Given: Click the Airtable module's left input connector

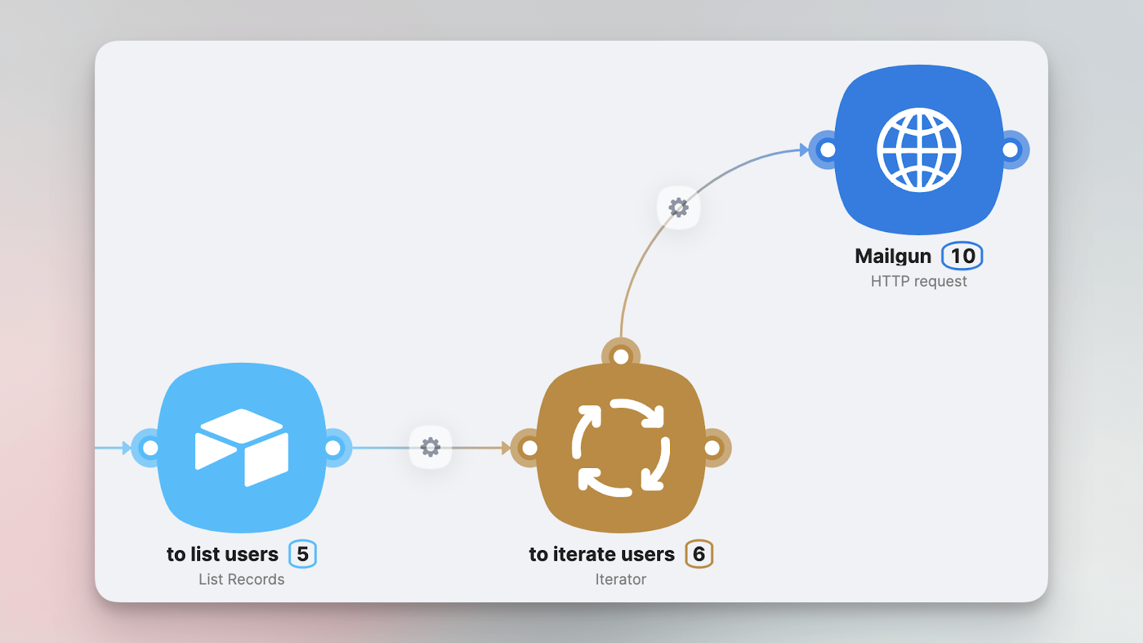Looking at the screenshot, I should [x=150, y=448].
